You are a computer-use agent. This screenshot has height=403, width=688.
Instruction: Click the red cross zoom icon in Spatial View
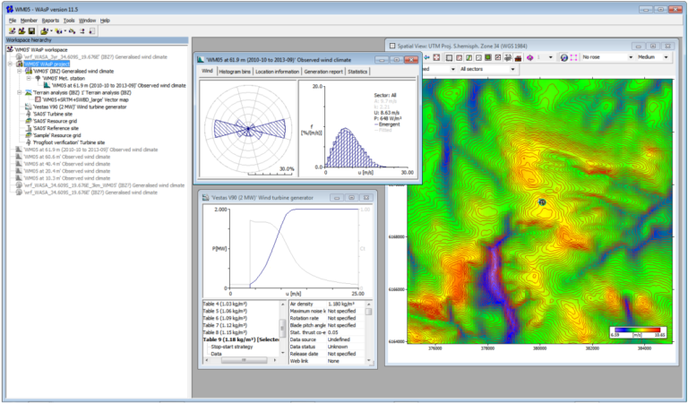click(x=436, y=57)
